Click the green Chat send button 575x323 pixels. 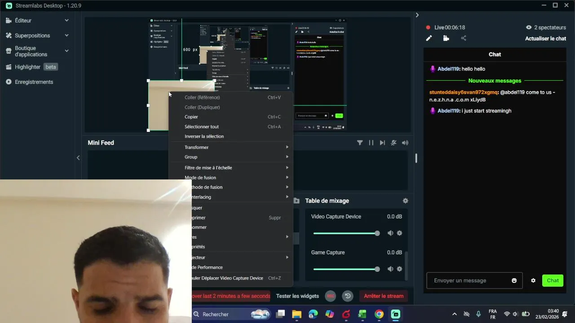pyautogui.click(x=553, y=281)
